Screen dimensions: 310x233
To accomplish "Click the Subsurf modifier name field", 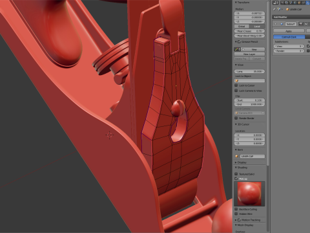I will (x=291, y=24).
